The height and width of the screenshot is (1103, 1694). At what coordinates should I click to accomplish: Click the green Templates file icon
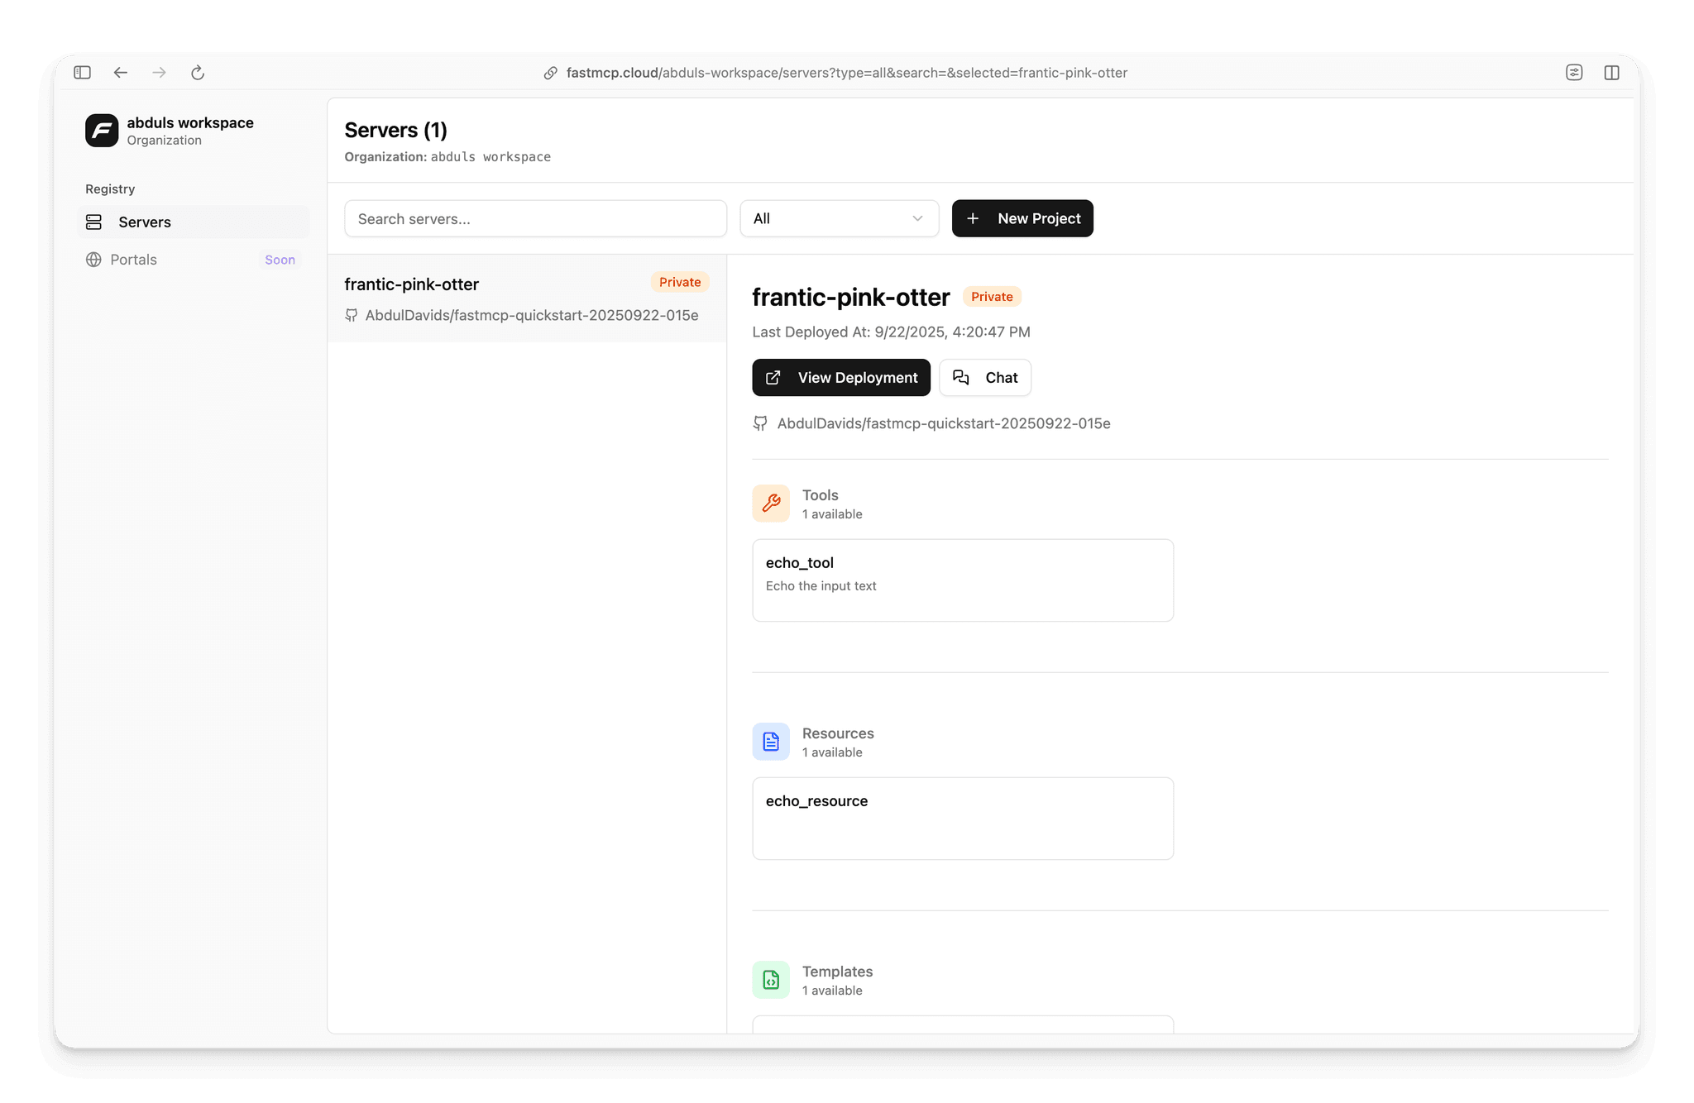pos(771,980)
